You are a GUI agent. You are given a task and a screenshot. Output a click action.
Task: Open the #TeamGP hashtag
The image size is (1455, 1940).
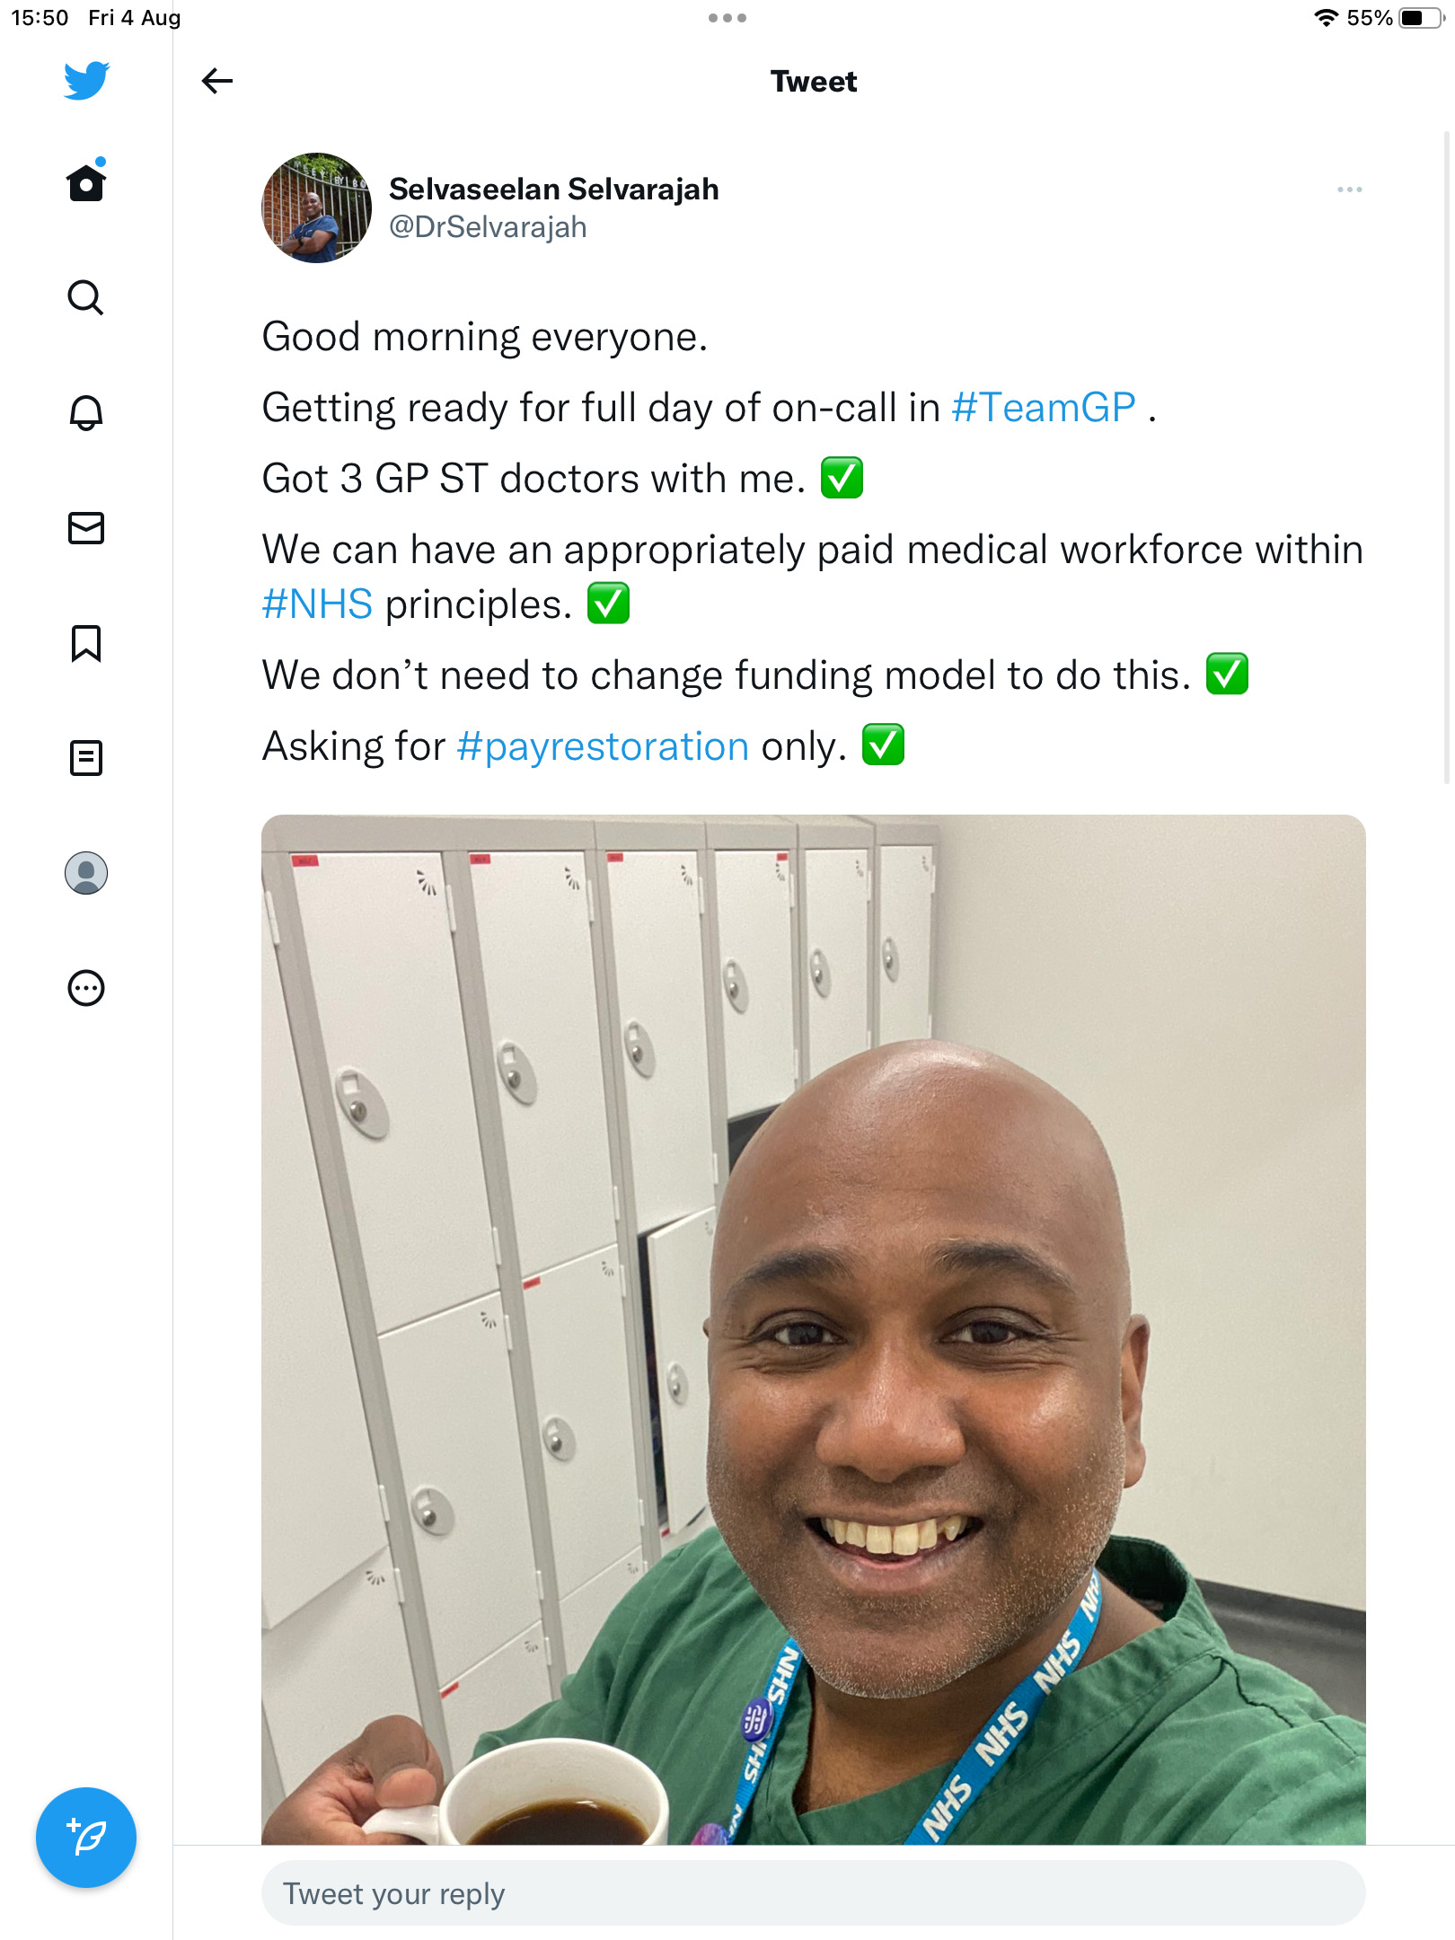point(1044,408)
